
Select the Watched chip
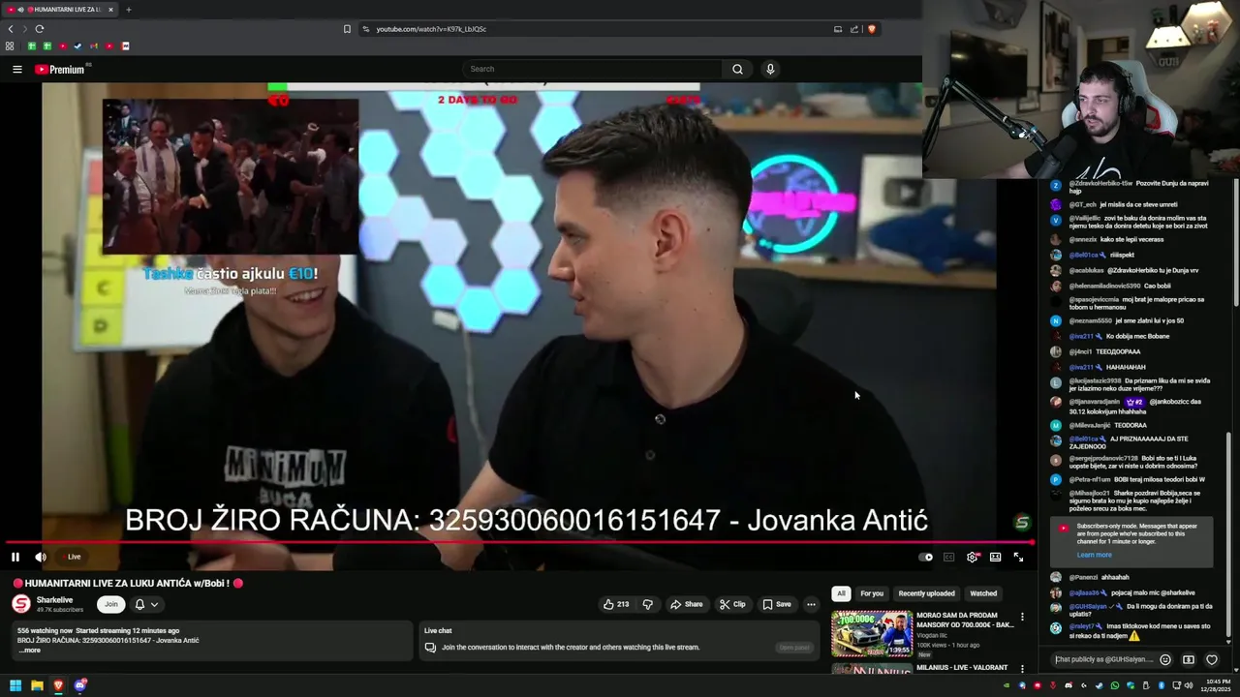coord(983,593)
